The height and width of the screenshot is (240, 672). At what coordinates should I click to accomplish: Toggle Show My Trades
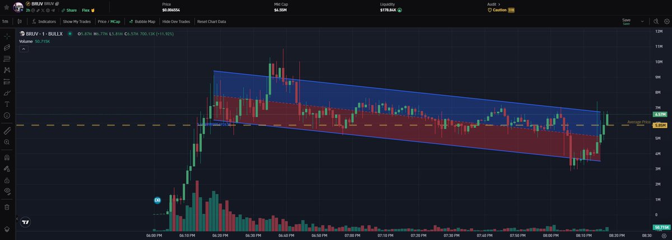[77, 21]
